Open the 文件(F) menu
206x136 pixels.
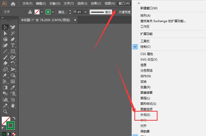pyautogui.click(x=27, y=4)
